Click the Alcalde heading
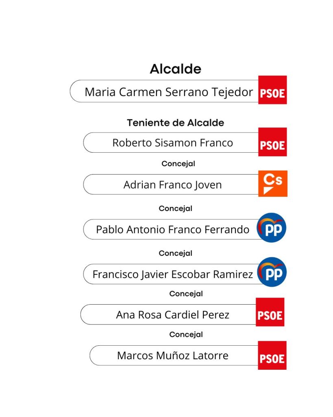The width and height of the screenshot is (333, 417). tap(175, 69)
